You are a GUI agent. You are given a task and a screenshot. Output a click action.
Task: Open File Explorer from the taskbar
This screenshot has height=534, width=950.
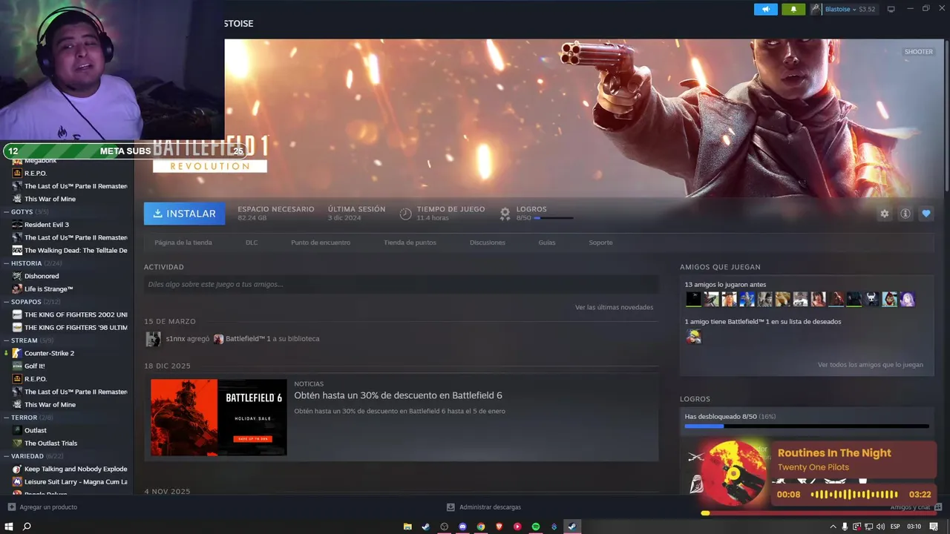click(407, 527)
